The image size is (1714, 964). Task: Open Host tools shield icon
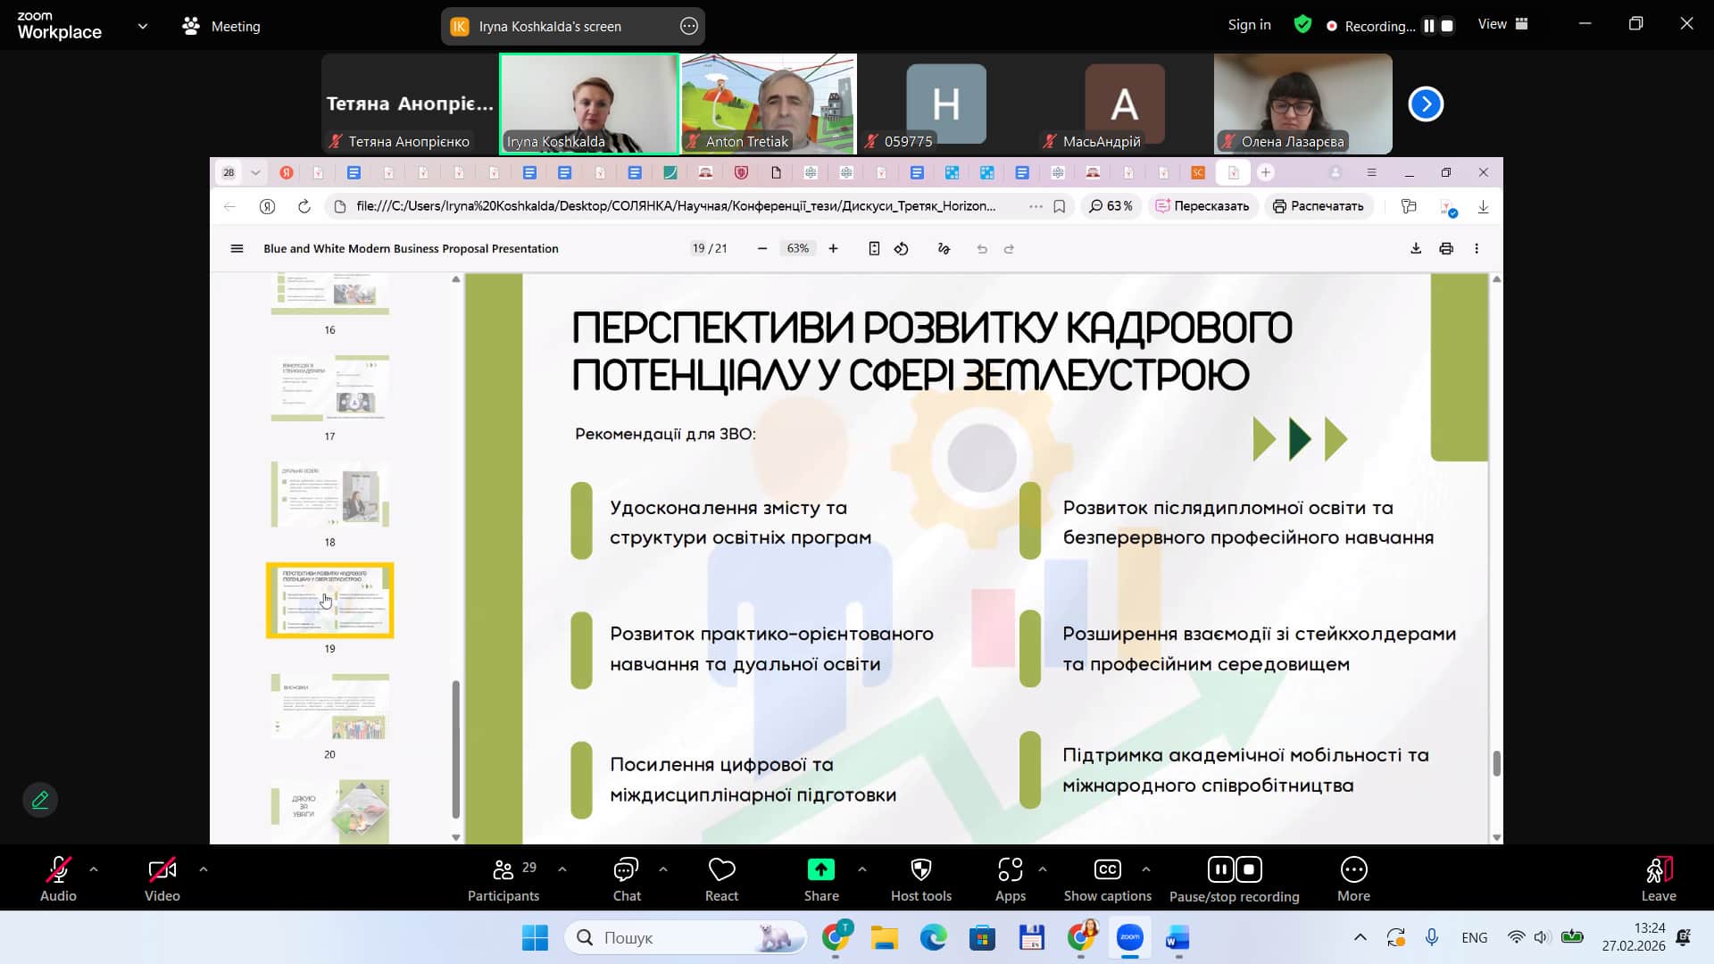920,869
